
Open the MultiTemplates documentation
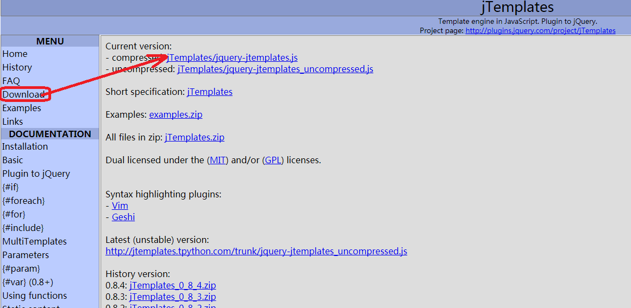pyautogui.click(x=35, y=242)
